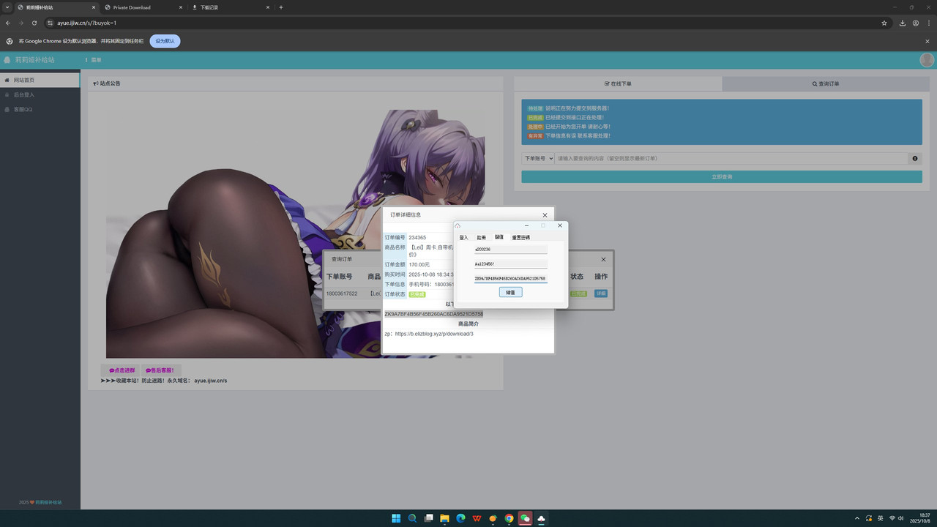The image size is (937, 527).
Task: Reload the current page
Action: coord(34,23)
